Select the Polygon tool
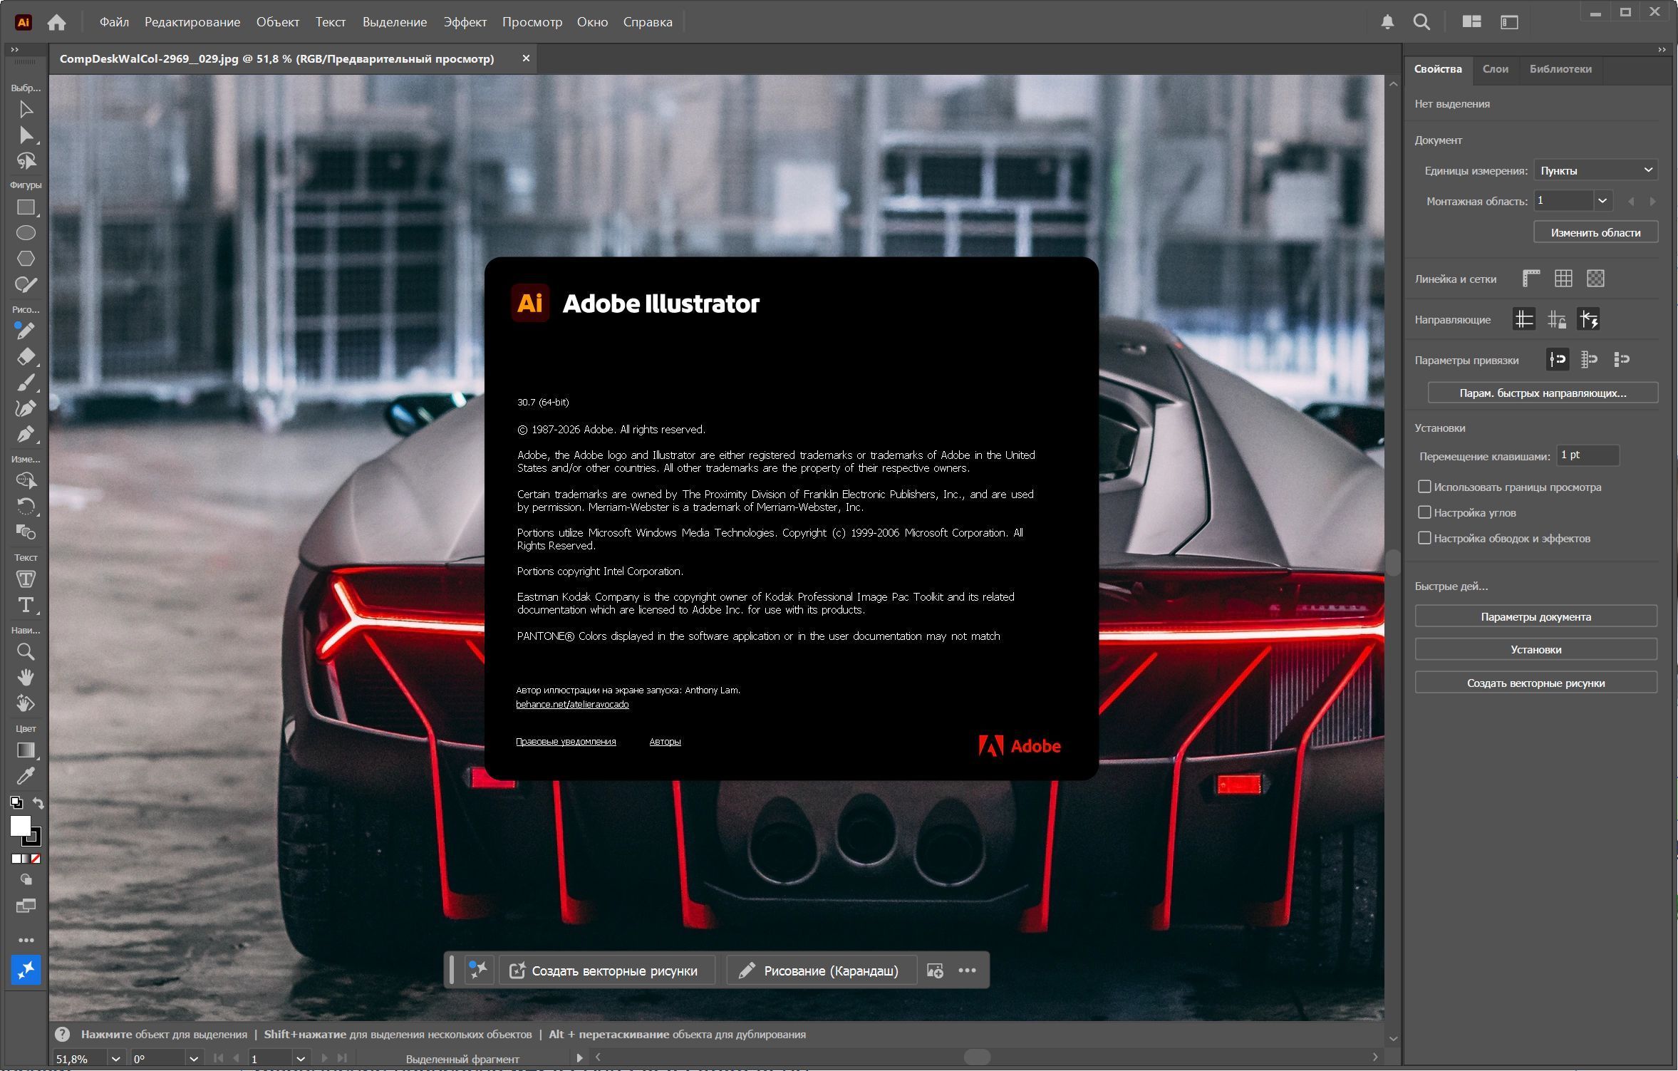 pos(26,259)
